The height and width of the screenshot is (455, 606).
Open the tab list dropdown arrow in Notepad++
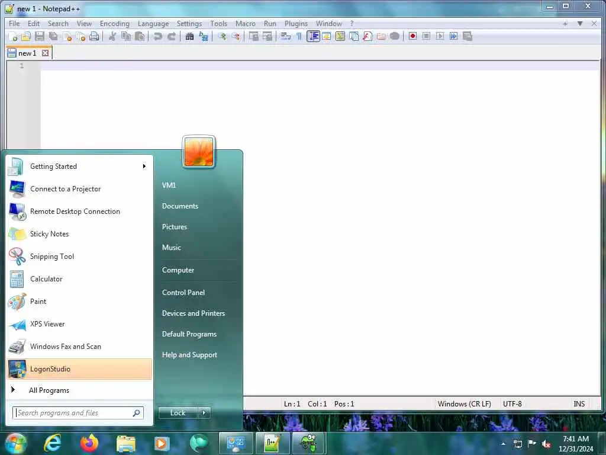point(580,24)
